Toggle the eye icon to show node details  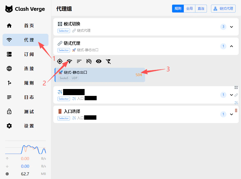pyautogui.click(x=99, y=61)
